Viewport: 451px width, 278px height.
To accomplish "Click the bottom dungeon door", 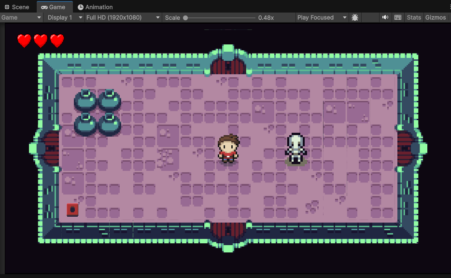I will [228, 236].
